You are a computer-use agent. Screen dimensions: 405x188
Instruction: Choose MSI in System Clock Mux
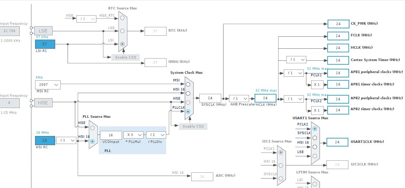coord(188,84)
